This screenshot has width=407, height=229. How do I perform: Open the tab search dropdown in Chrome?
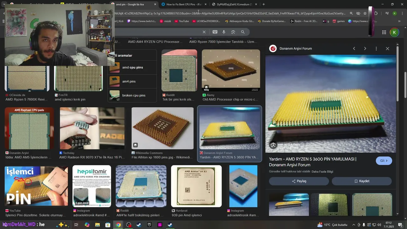click(4, 4)
